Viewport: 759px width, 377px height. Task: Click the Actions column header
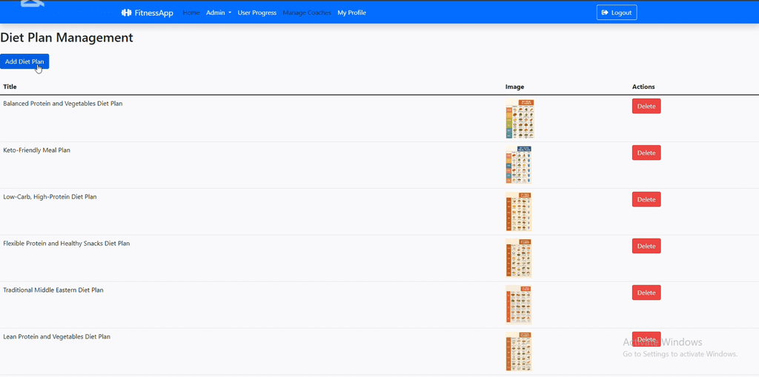point(643,87)
